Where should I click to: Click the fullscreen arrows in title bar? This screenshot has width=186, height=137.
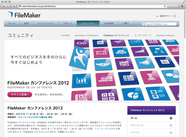point(184,2)
